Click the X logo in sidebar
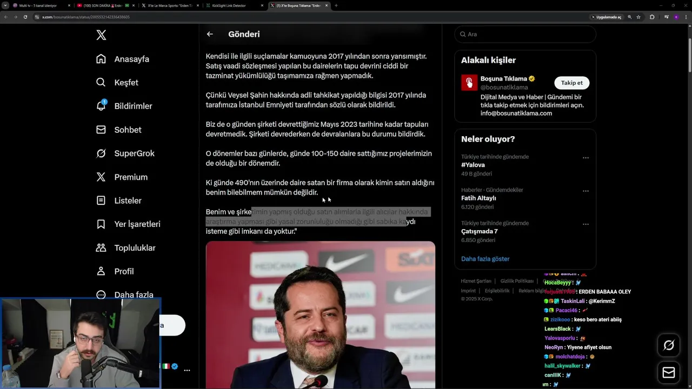 click(101, 35)
